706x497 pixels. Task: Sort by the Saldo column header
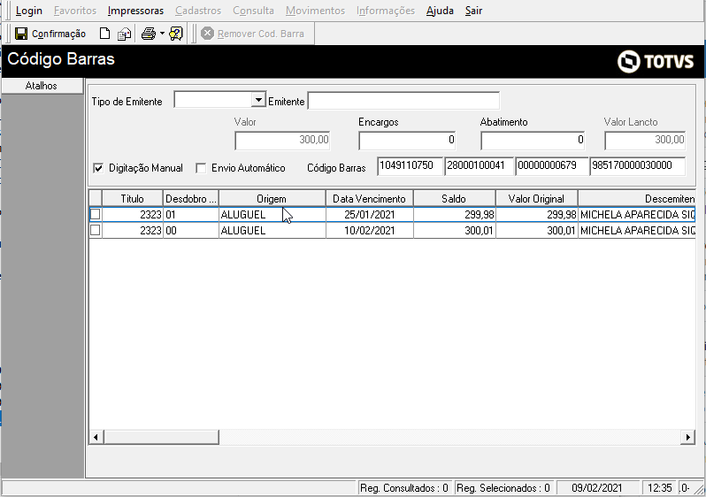(x=455, y=198)
